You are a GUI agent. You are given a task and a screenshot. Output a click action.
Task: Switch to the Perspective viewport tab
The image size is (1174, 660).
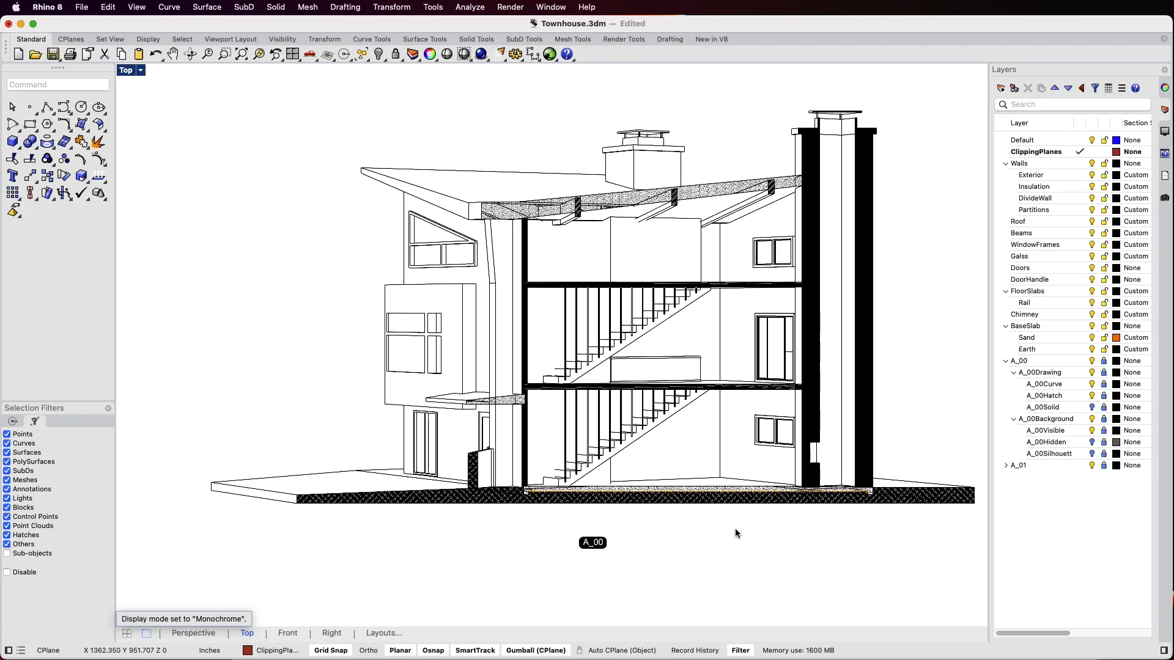click(193, 633)
